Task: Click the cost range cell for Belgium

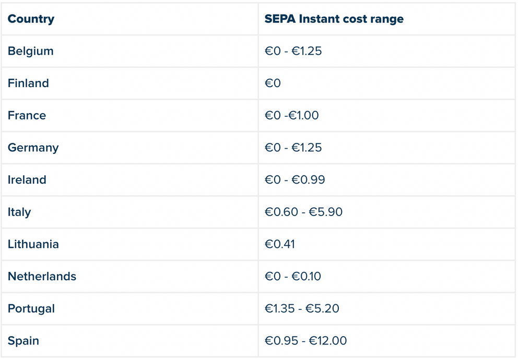Action: tap(293, 51)
